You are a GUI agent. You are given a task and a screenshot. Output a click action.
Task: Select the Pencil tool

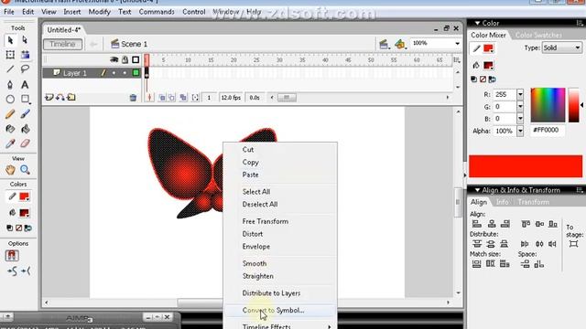click(x=10, y=114)
